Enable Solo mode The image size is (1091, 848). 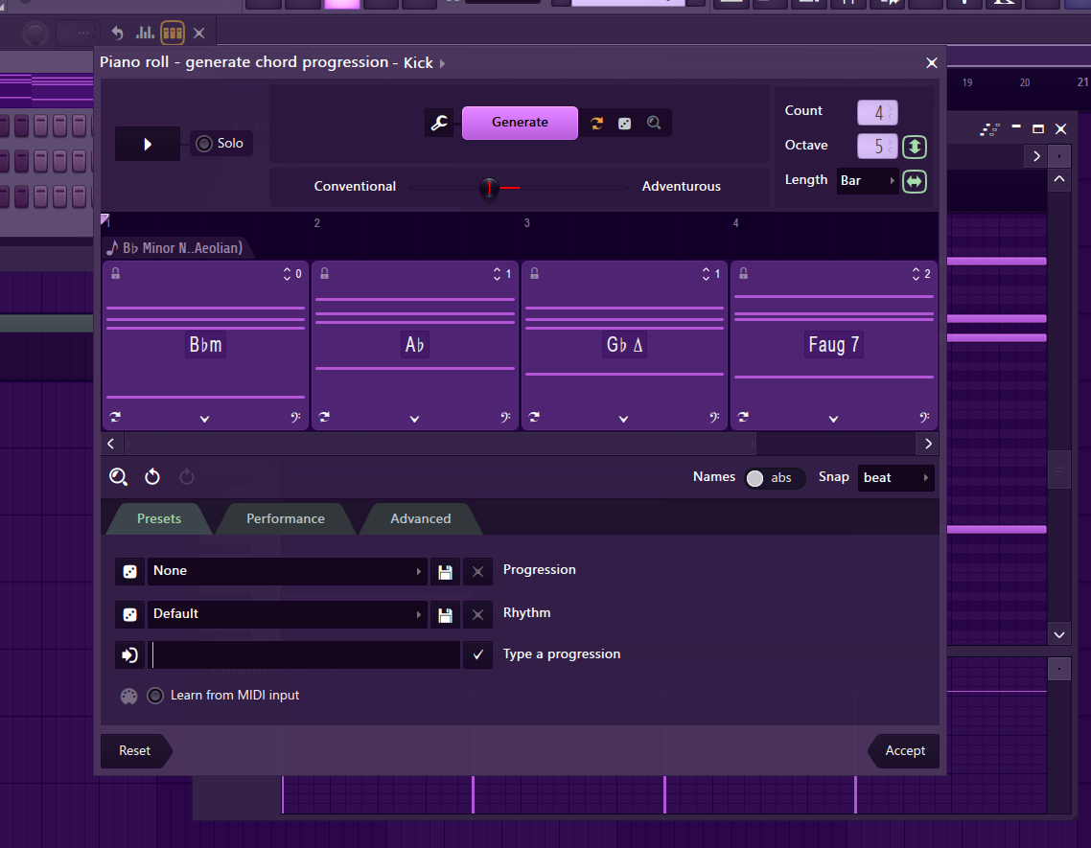pyautogui.click(x=221, y=144)
